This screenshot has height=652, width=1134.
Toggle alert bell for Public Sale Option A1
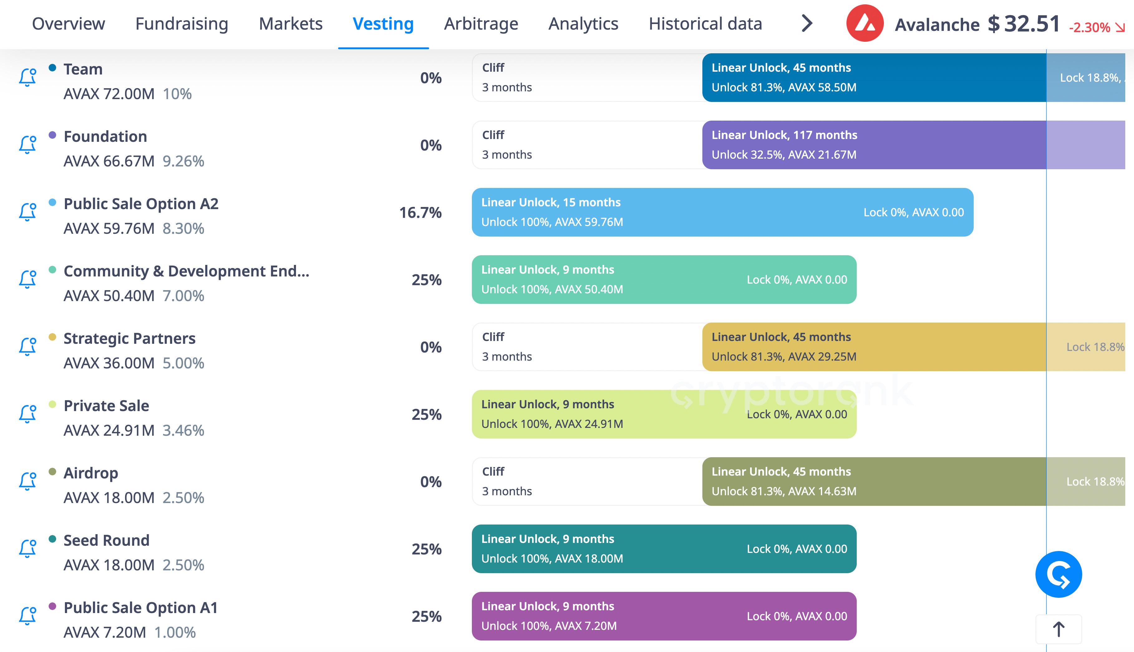(x=27, y=616)
